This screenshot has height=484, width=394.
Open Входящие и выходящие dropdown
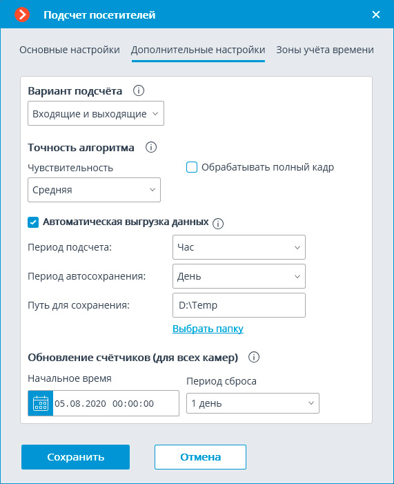(x=96, y=113)
